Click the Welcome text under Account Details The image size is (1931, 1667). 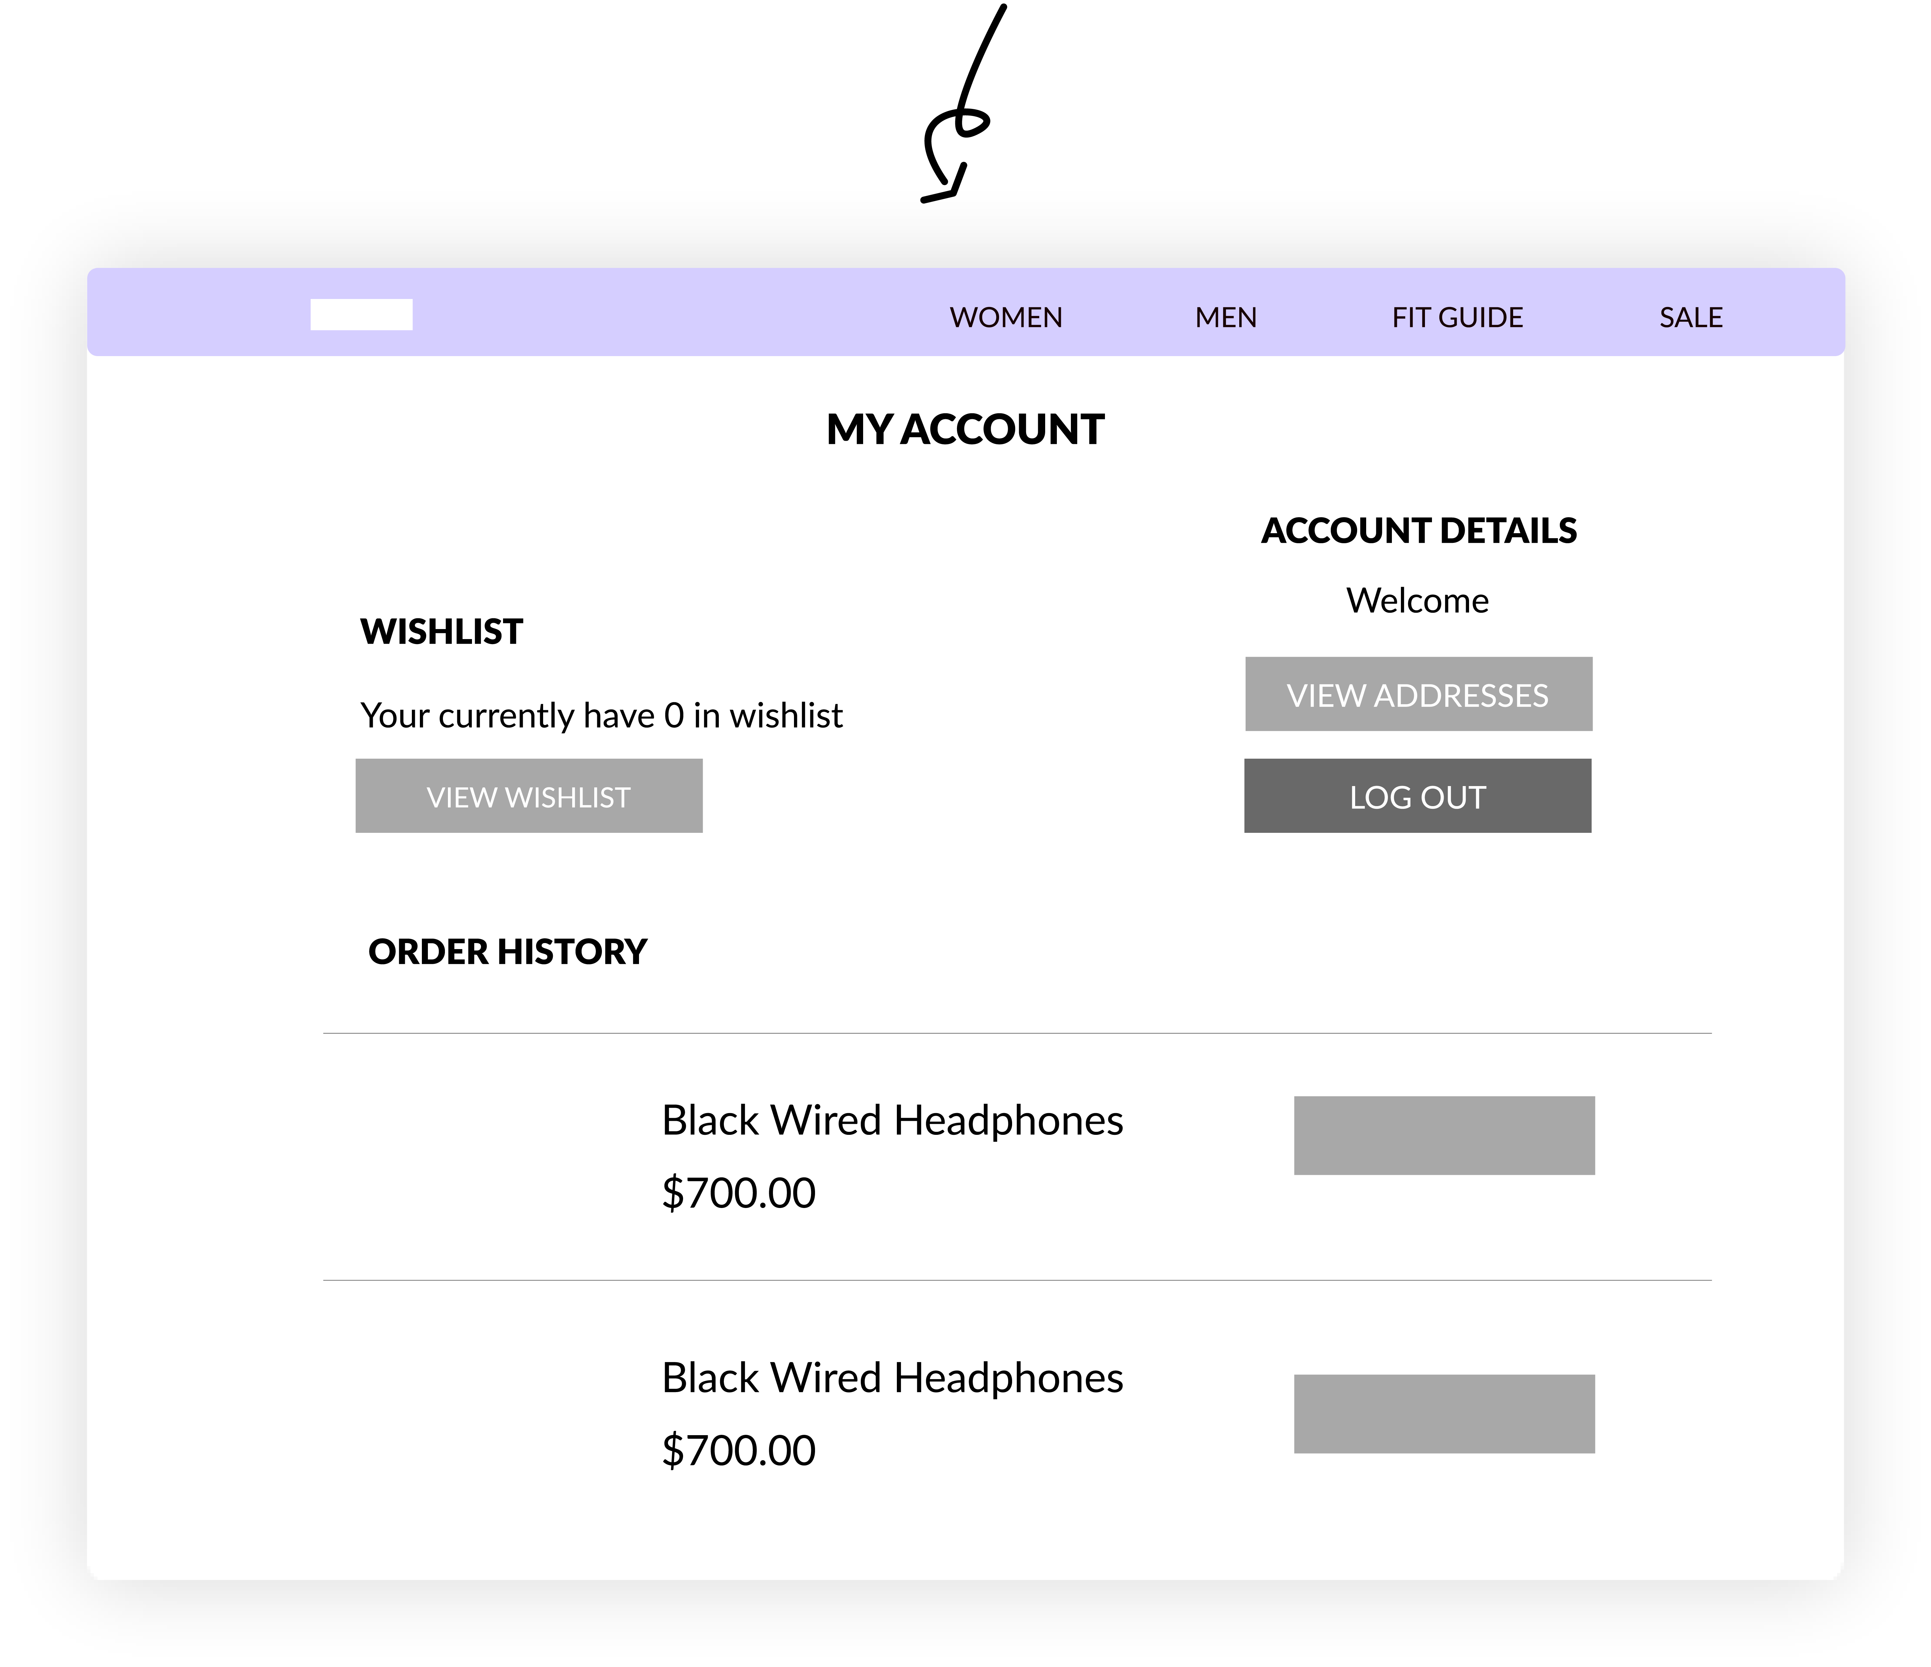[1417, 600]
